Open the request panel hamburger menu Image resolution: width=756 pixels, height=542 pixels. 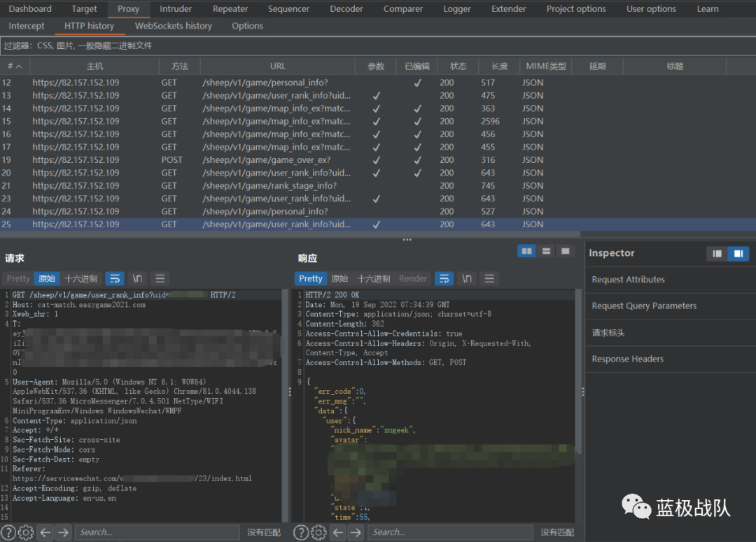160,278
